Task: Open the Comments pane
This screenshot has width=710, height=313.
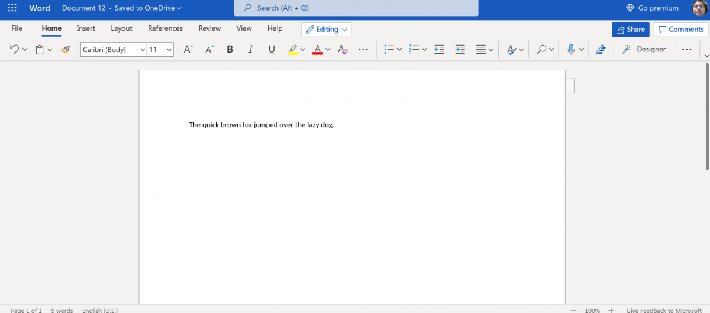Action: 680,30
